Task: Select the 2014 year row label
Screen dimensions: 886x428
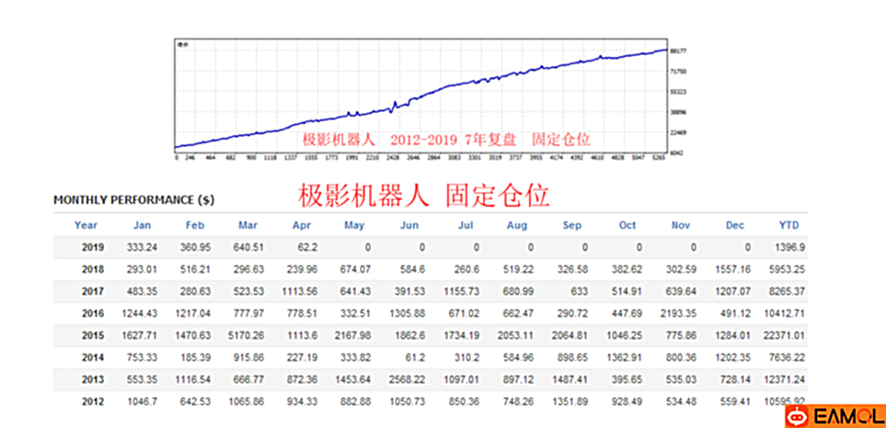Action: click(x=93, y=357)
